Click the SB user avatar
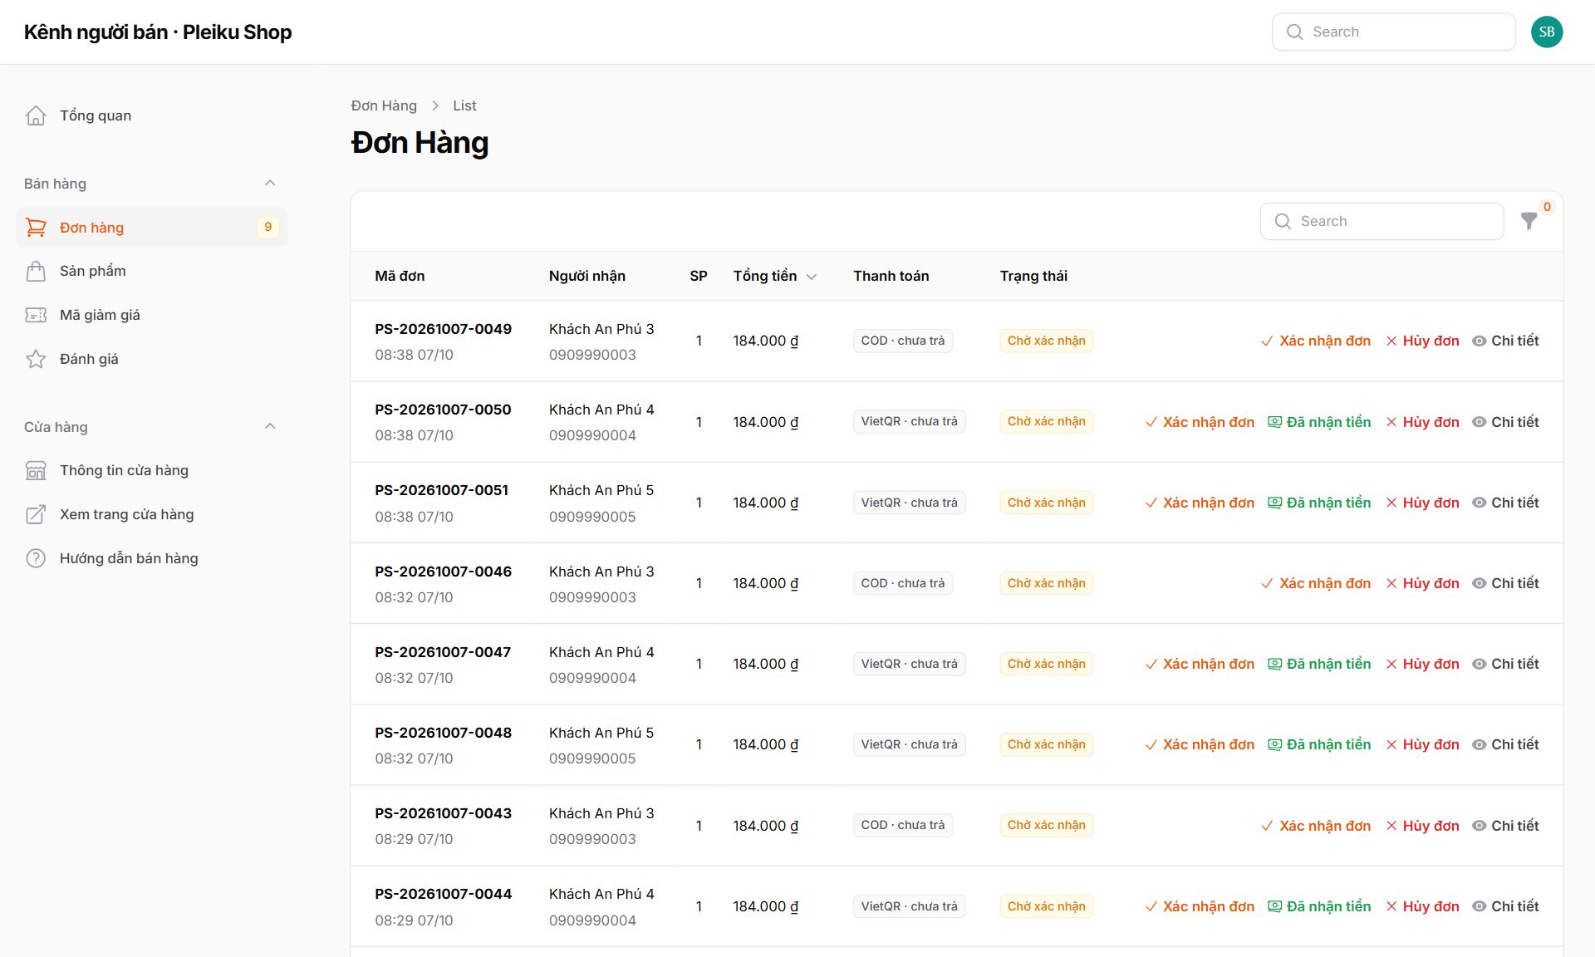The height and width of the screenshot is (957, 1595). 1547,32
